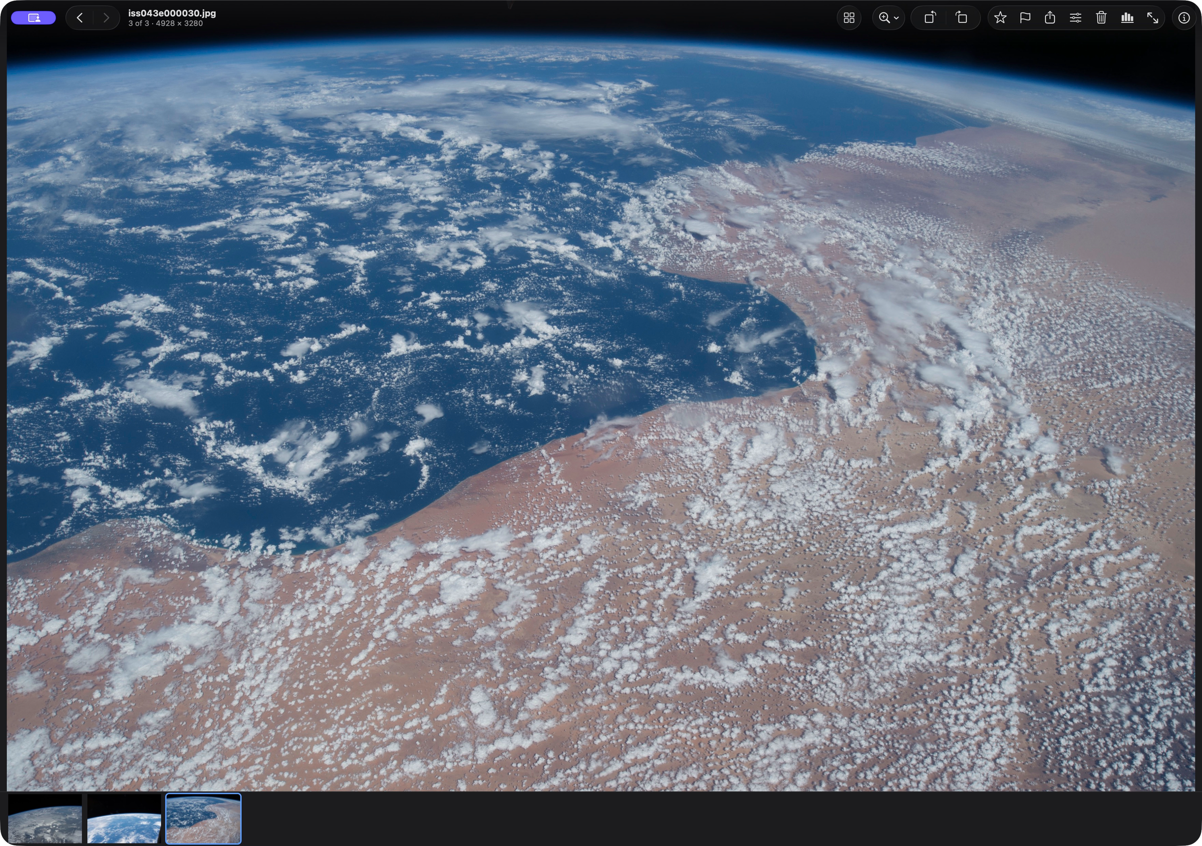Select the second thumbnail in the filmstrip

point(124,818)
